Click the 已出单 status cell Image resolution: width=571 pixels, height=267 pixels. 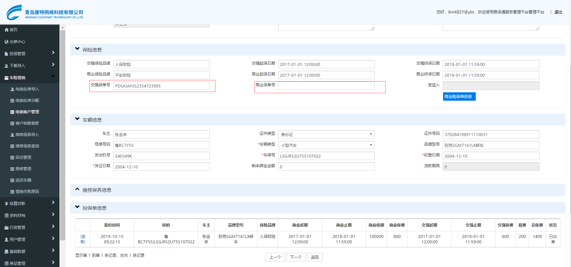coord(553,239)
